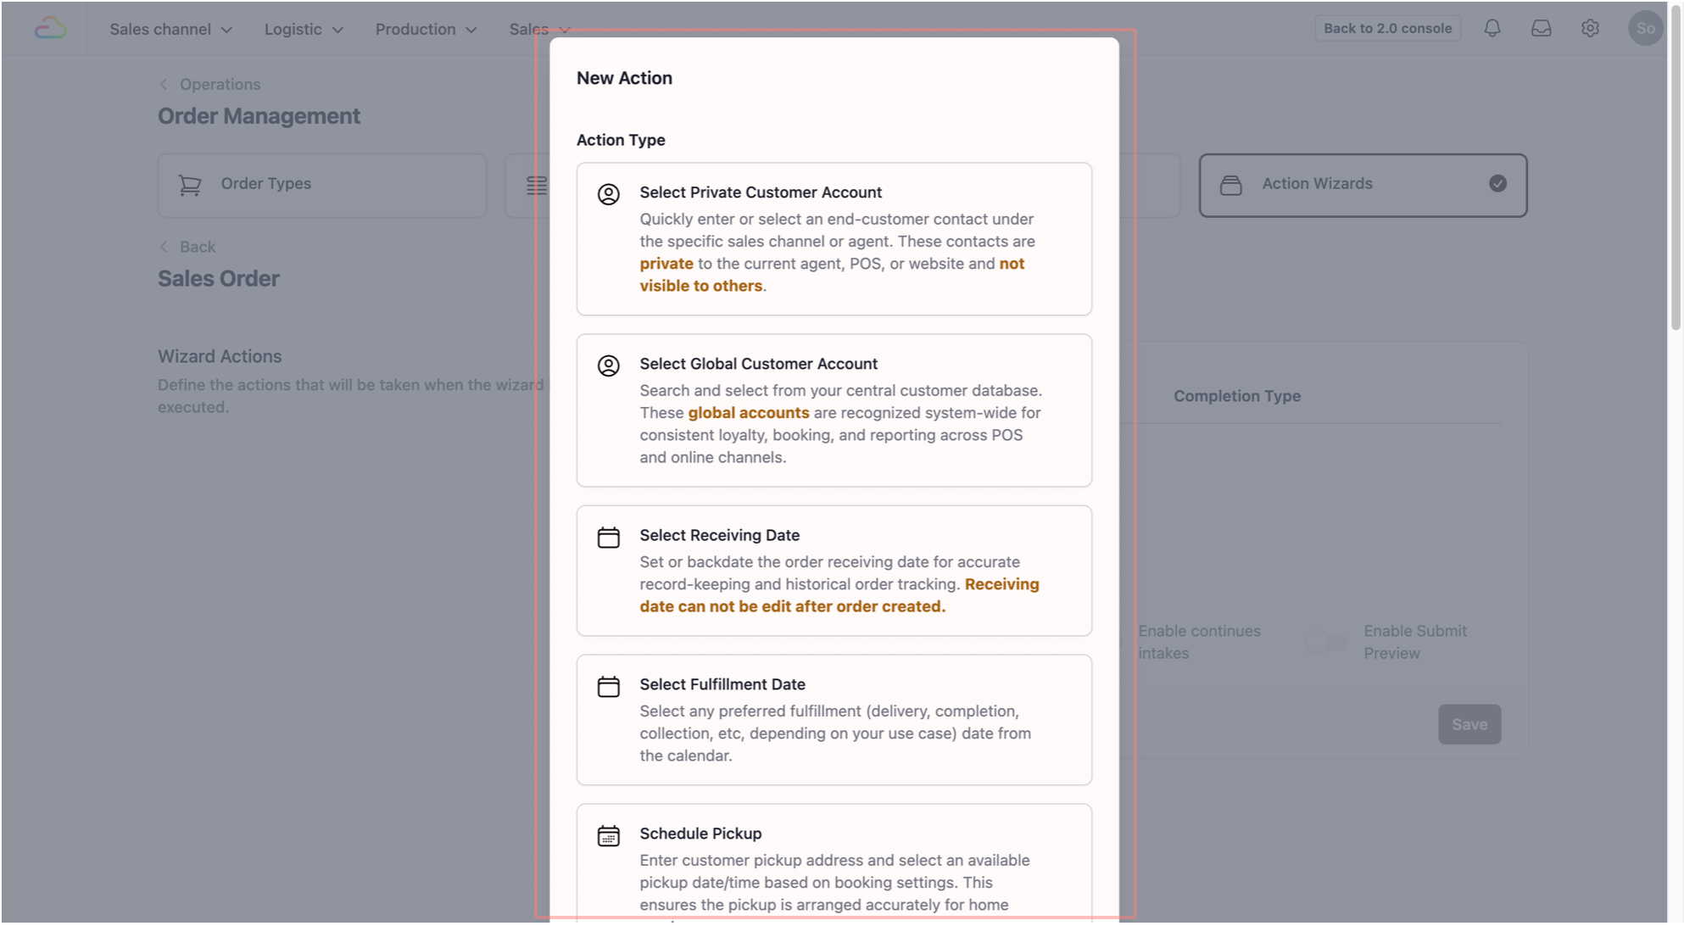Choose the Select Global Customer Account option
This screenshot has width=1684, height=926.
pos(834,410)
